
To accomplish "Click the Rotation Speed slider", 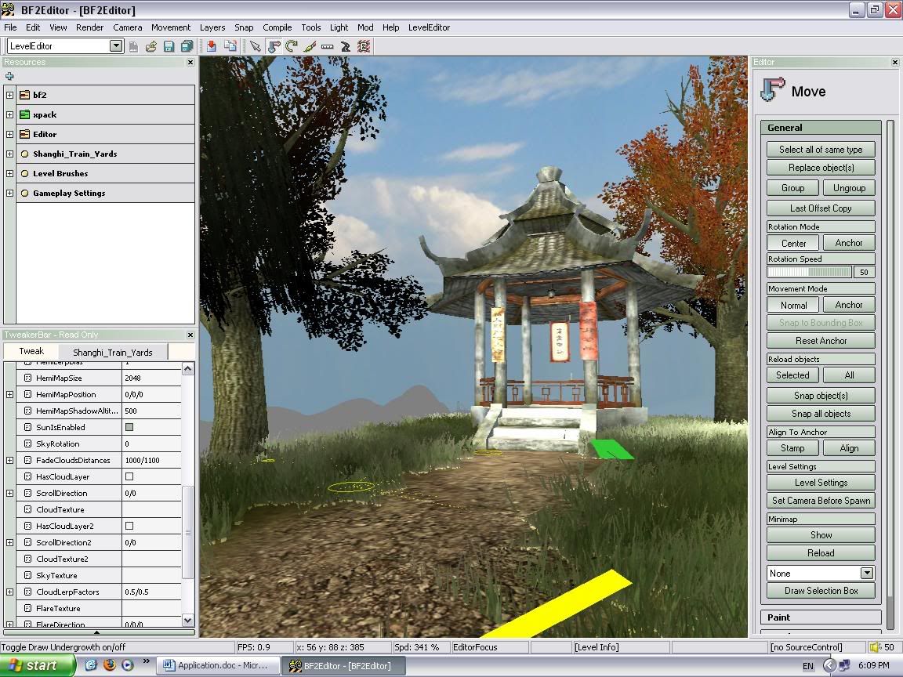I will tap(810, 273).
